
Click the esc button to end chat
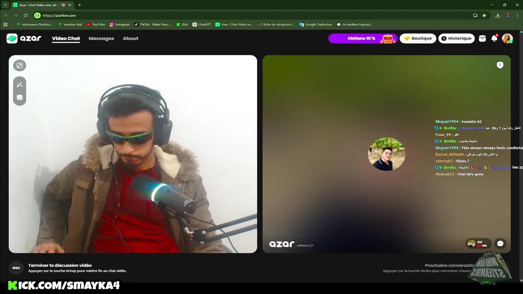(16, 268)
